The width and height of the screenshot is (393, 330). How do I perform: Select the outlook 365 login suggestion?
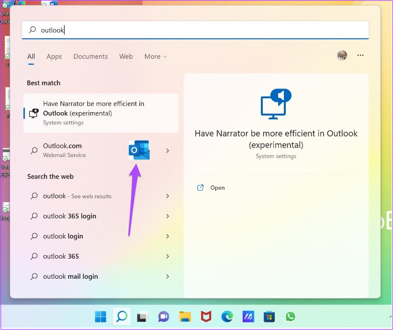coord(101,216)
